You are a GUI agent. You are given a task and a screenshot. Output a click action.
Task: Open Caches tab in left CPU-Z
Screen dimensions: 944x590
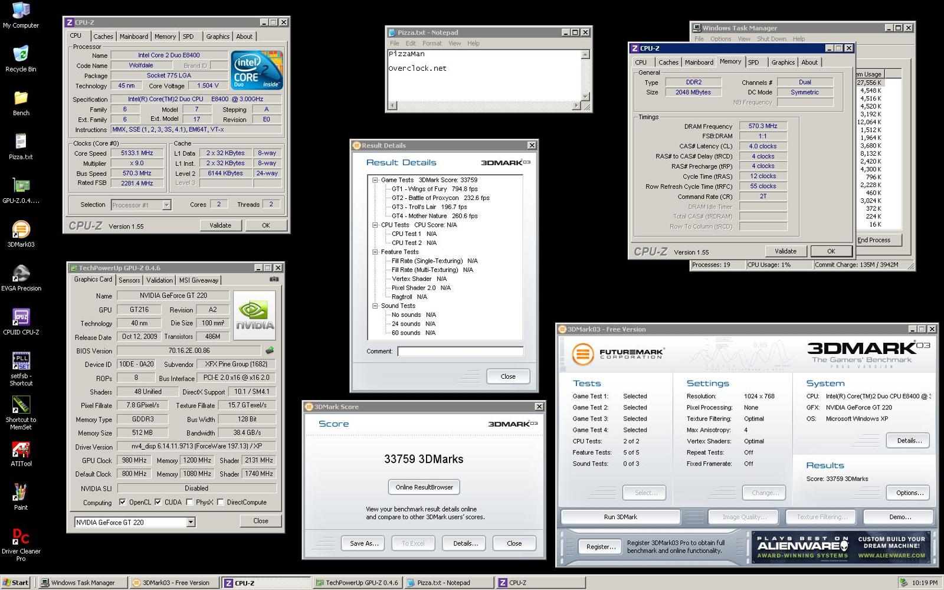pyautogui.click(x=103, y=37)
